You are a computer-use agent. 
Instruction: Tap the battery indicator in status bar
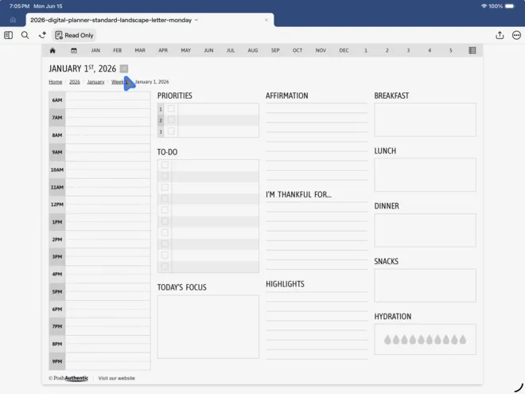click(x=510, y=6)
